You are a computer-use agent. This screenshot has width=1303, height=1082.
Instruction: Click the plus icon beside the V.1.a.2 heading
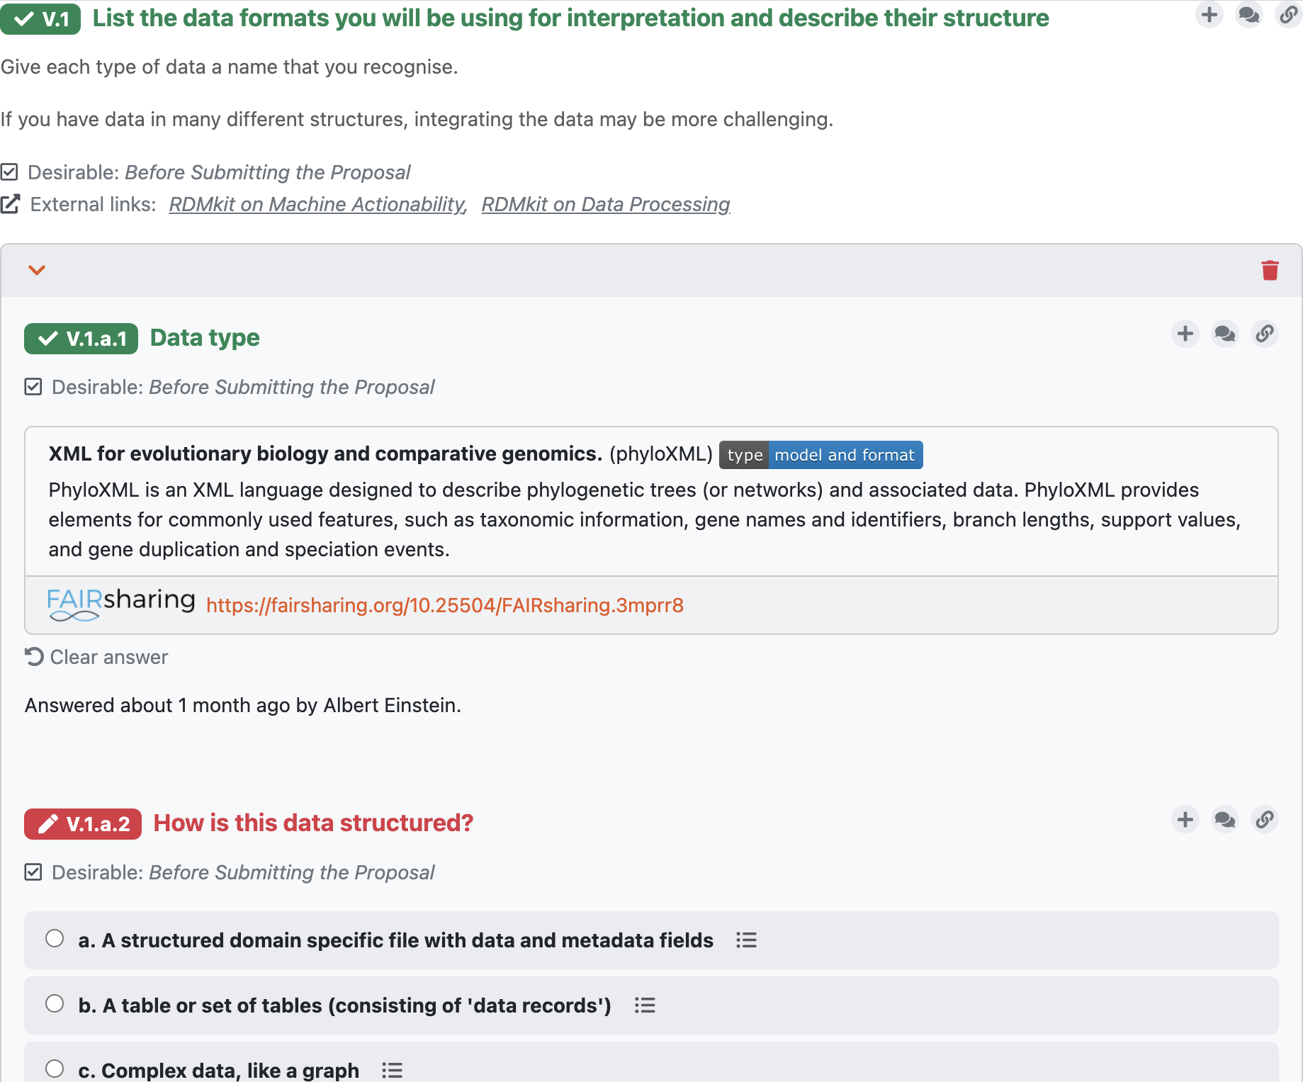coord(1185,820)
